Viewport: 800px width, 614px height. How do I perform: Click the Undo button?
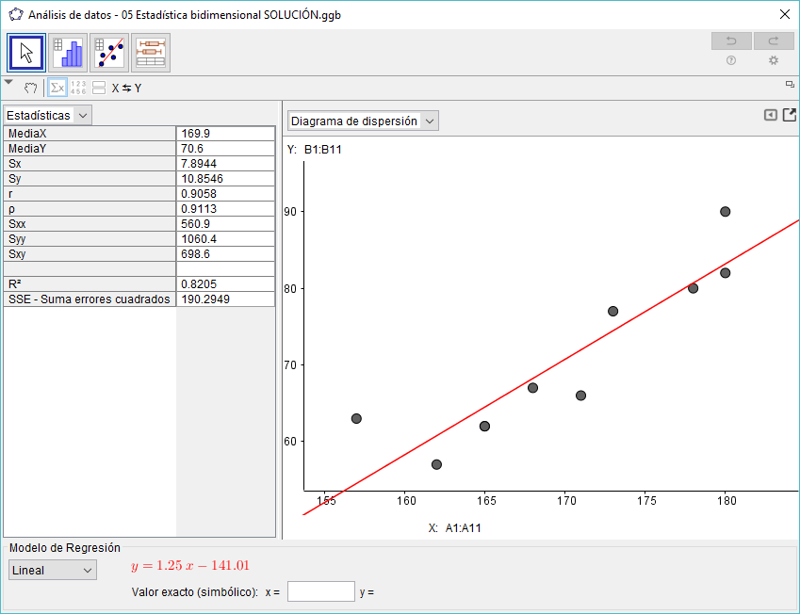click(731, 40)
